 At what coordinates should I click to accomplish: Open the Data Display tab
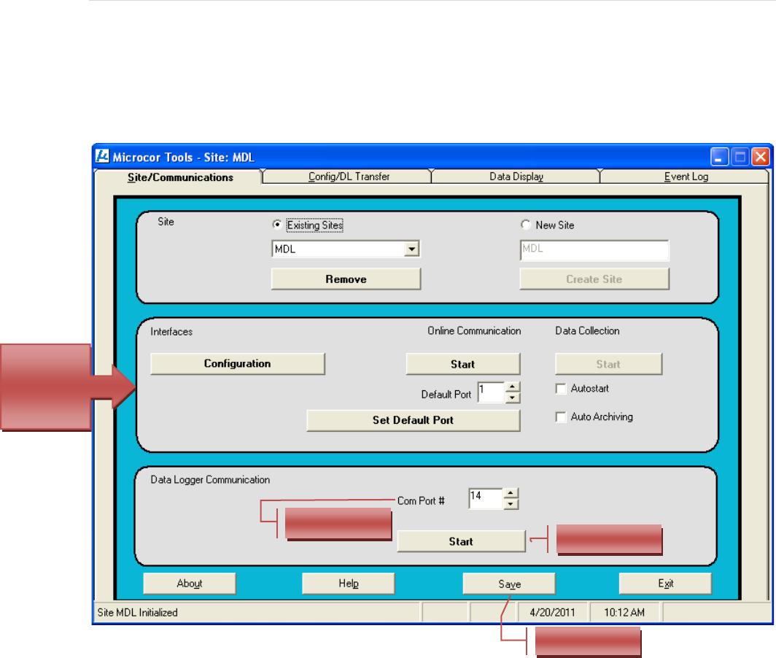tap(516, 177)
